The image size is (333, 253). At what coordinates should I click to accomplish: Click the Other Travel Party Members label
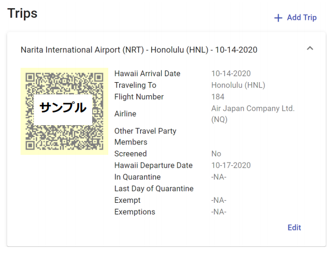click(145, 137)
